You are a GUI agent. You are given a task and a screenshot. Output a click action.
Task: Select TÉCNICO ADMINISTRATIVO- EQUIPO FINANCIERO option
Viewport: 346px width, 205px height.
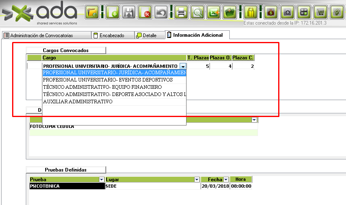click(102, 87)
